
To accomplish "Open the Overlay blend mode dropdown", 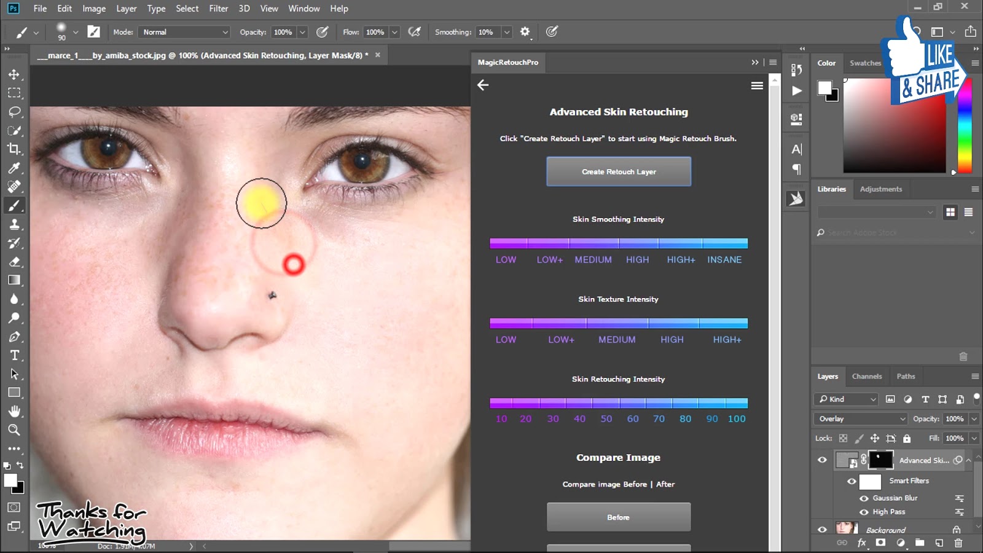I will click(860, 418).
